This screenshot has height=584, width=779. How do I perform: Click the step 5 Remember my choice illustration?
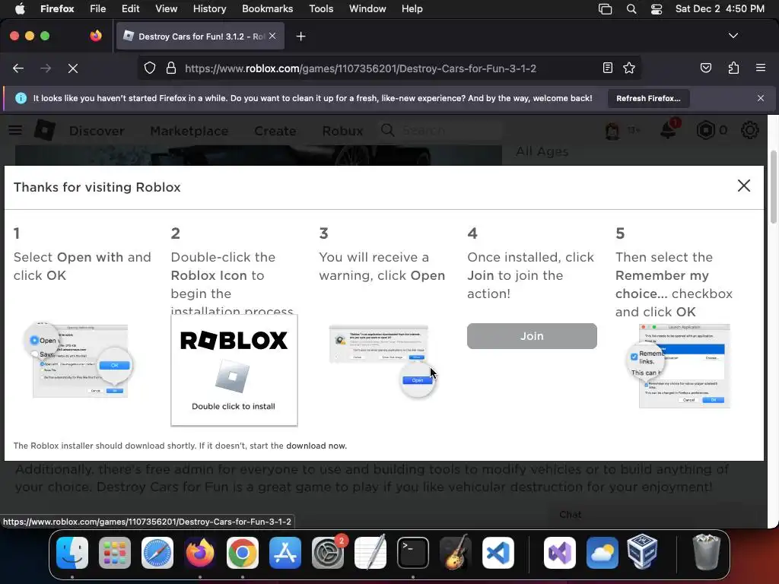pos(679,366)
